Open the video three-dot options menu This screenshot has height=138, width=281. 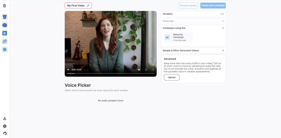tap(153, 70)
